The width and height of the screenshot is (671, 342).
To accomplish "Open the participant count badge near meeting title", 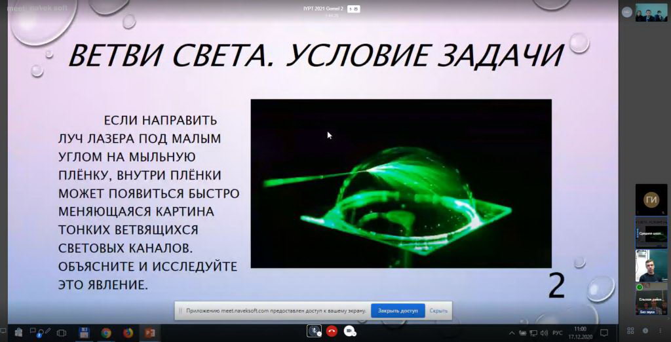I will [354, 9].
